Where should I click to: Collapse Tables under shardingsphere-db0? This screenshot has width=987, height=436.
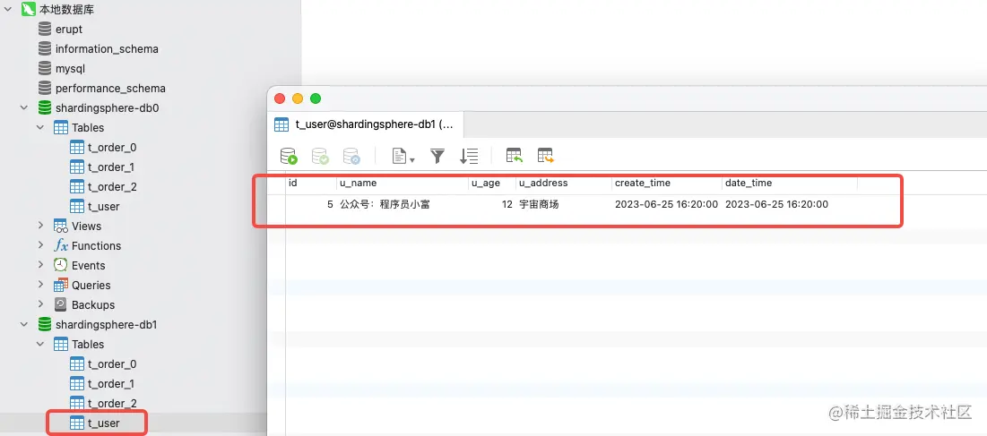point(40,127)
